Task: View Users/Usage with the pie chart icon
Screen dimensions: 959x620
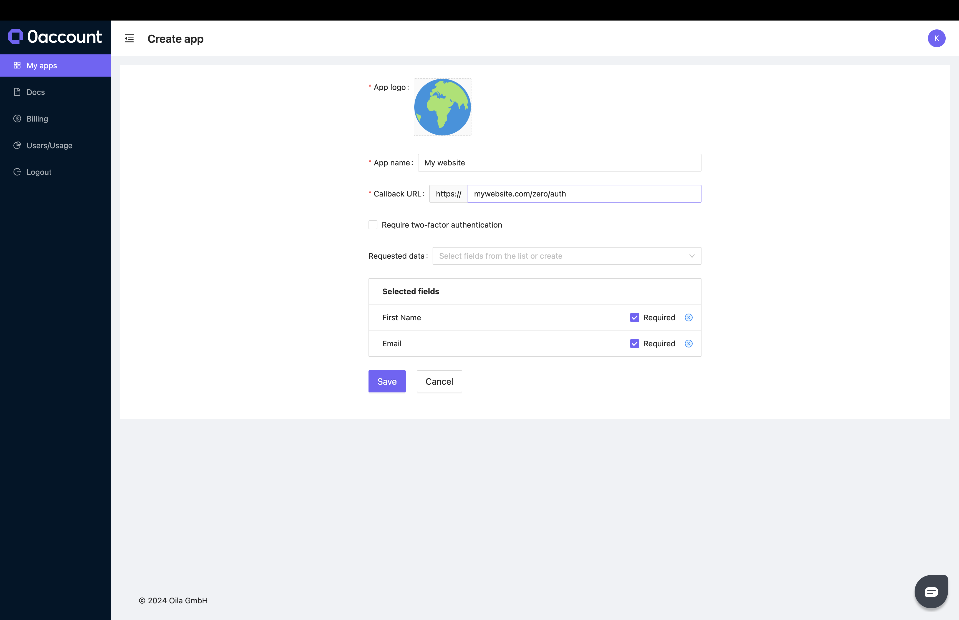Action: point(17,145)
